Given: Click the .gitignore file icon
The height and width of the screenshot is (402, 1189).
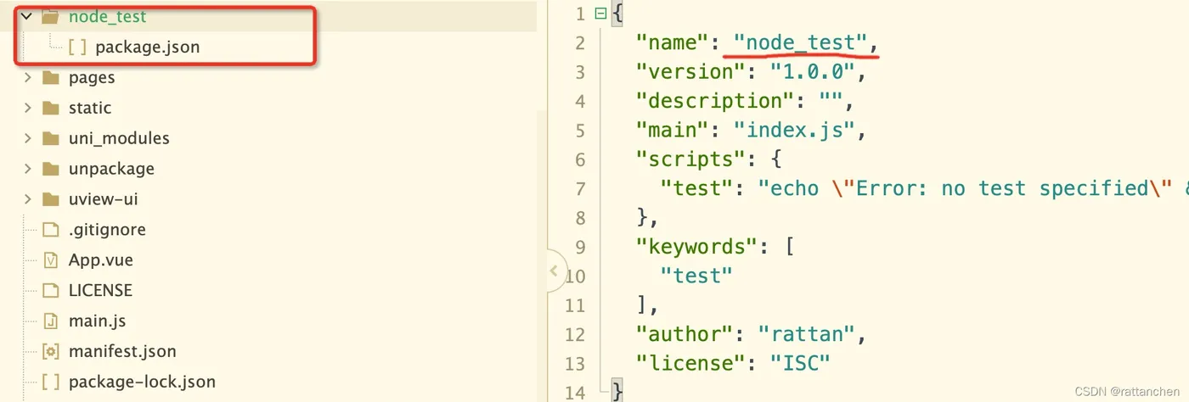Looking at the screenshot, I should (x=51, y=230).
